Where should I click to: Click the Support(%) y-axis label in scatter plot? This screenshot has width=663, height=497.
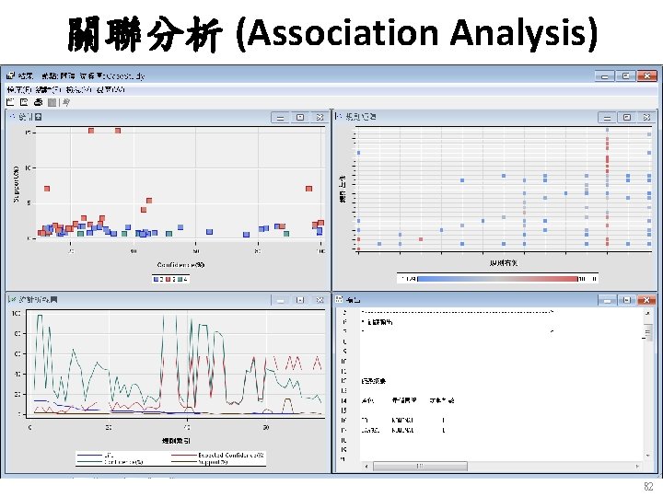pos(16,184)
